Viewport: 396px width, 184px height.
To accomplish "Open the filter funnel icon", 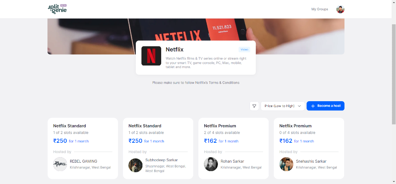I will 254,106.
